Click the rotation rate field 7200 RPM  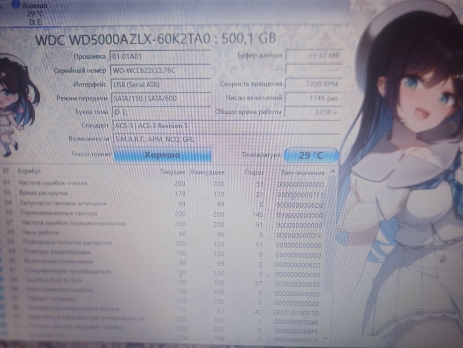tap(313, 84)
